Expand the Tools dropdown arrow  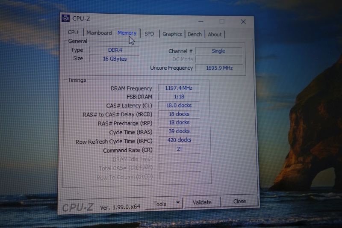178,203
